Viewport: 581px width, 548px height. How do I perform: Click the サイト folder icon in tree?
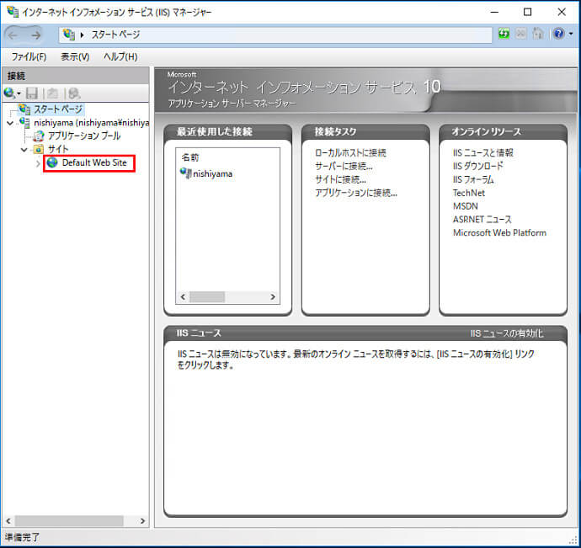(x=38, y=149)
